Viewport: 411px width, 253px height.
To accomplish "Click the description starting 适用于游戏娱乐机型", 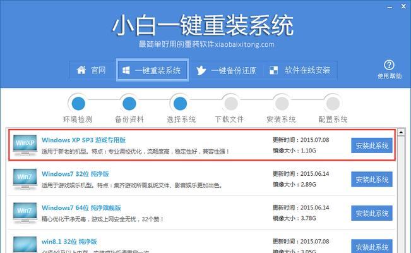I will coord(132,185).
